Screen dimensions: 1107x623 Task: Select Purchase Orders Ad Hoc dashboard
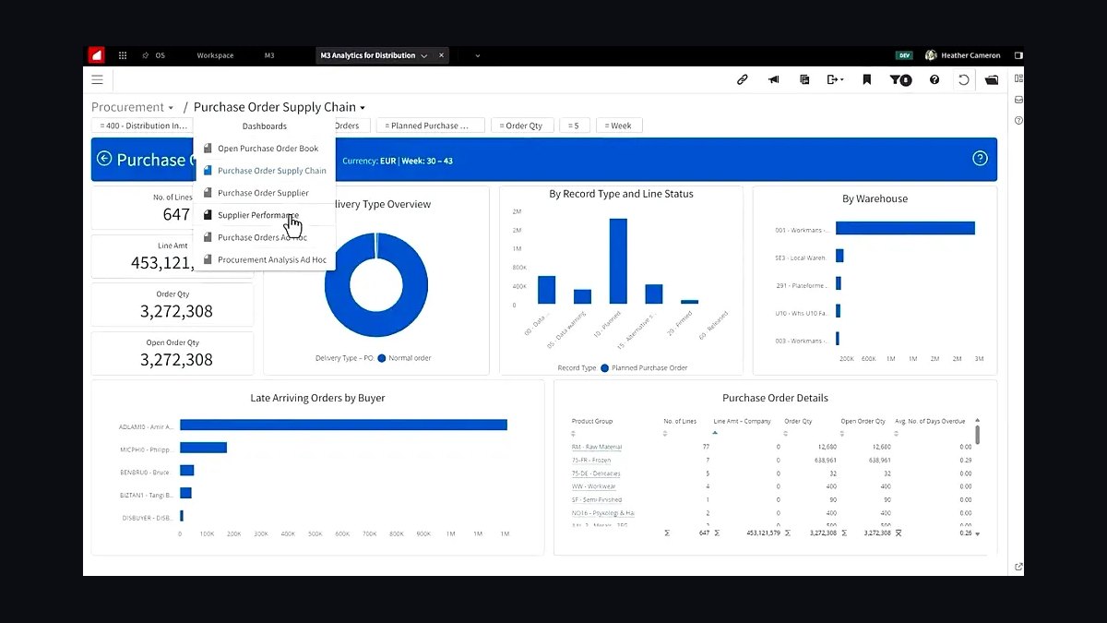(264, 237)
